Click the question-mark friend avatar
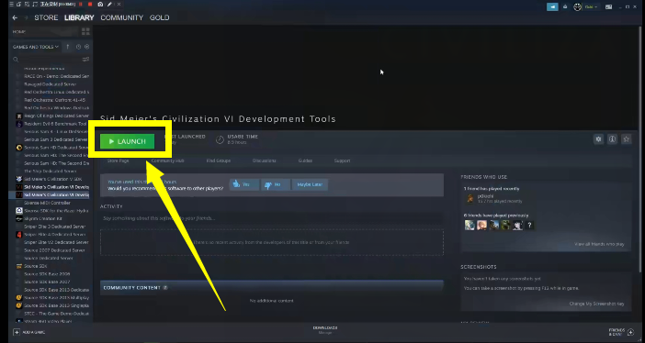Viewport: 645px width, 343px height. (x=529, y=225)
